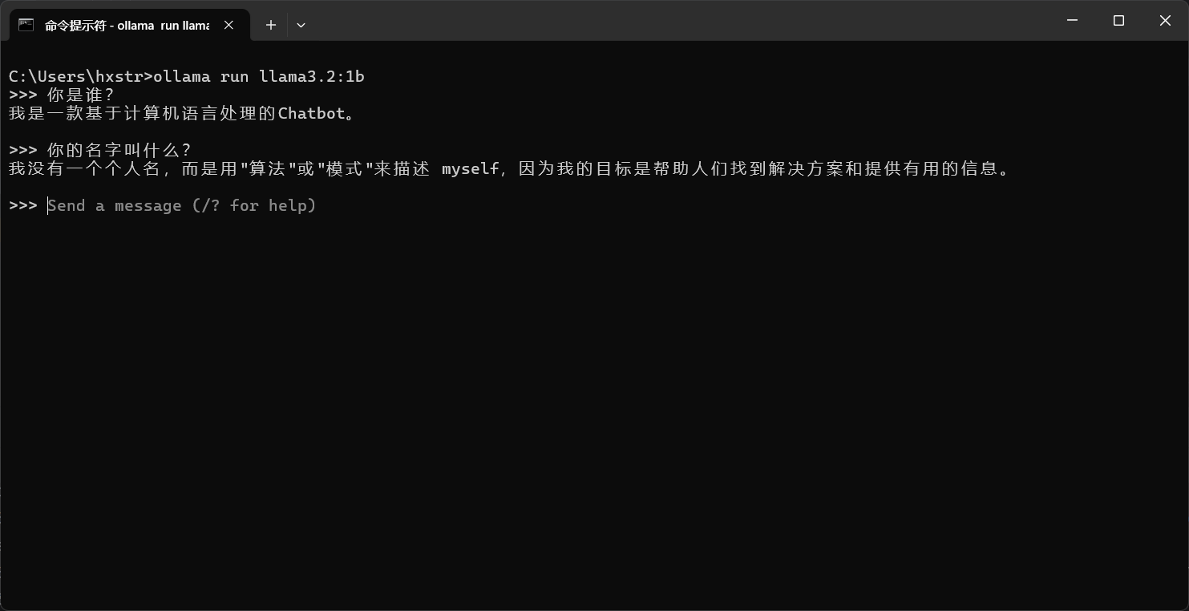Image resolution: width=1189 pixels, height=611 pixels.
Task: Click the word "myself" in the second reply
Action: pyautogui.click(x=471, y=168)
